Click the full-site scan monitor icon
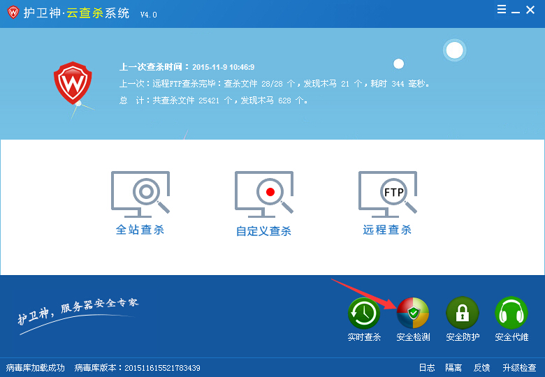545x377 pixels. [x=140, y=192]
